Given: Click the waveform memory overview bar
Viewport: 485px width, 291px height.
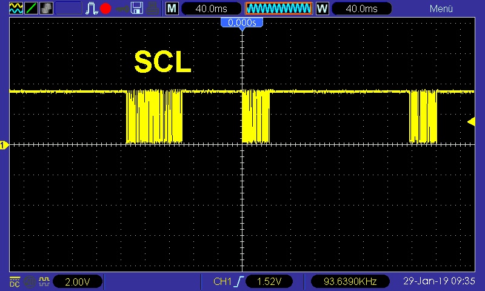Looking at the screenshot, I should (x=279, y=8).
